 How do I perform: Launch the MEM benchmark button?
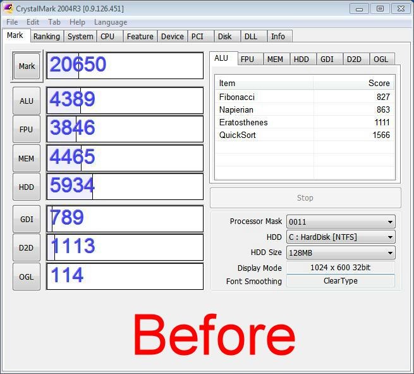pos(27,159)
